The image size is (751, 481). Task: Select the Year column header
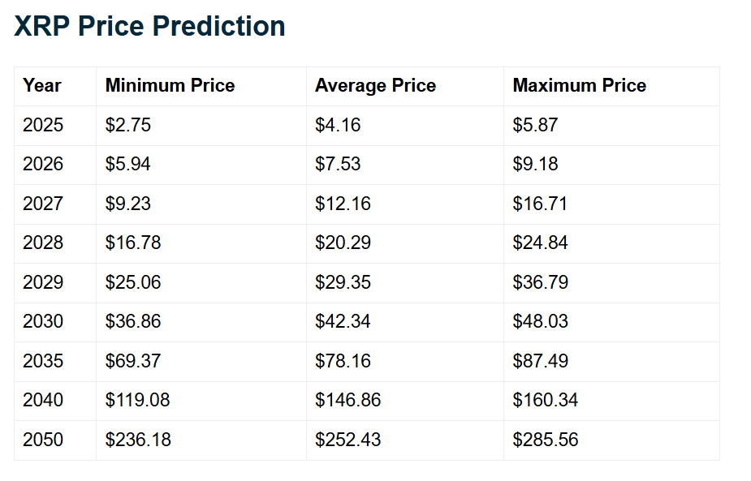coord(42,86)
